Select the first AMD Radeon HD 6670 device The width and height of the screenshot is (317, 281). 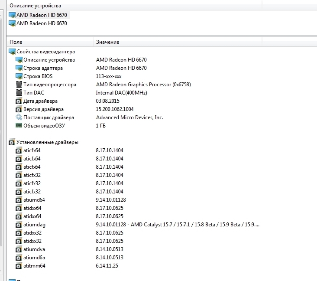[x=42, y=15]
